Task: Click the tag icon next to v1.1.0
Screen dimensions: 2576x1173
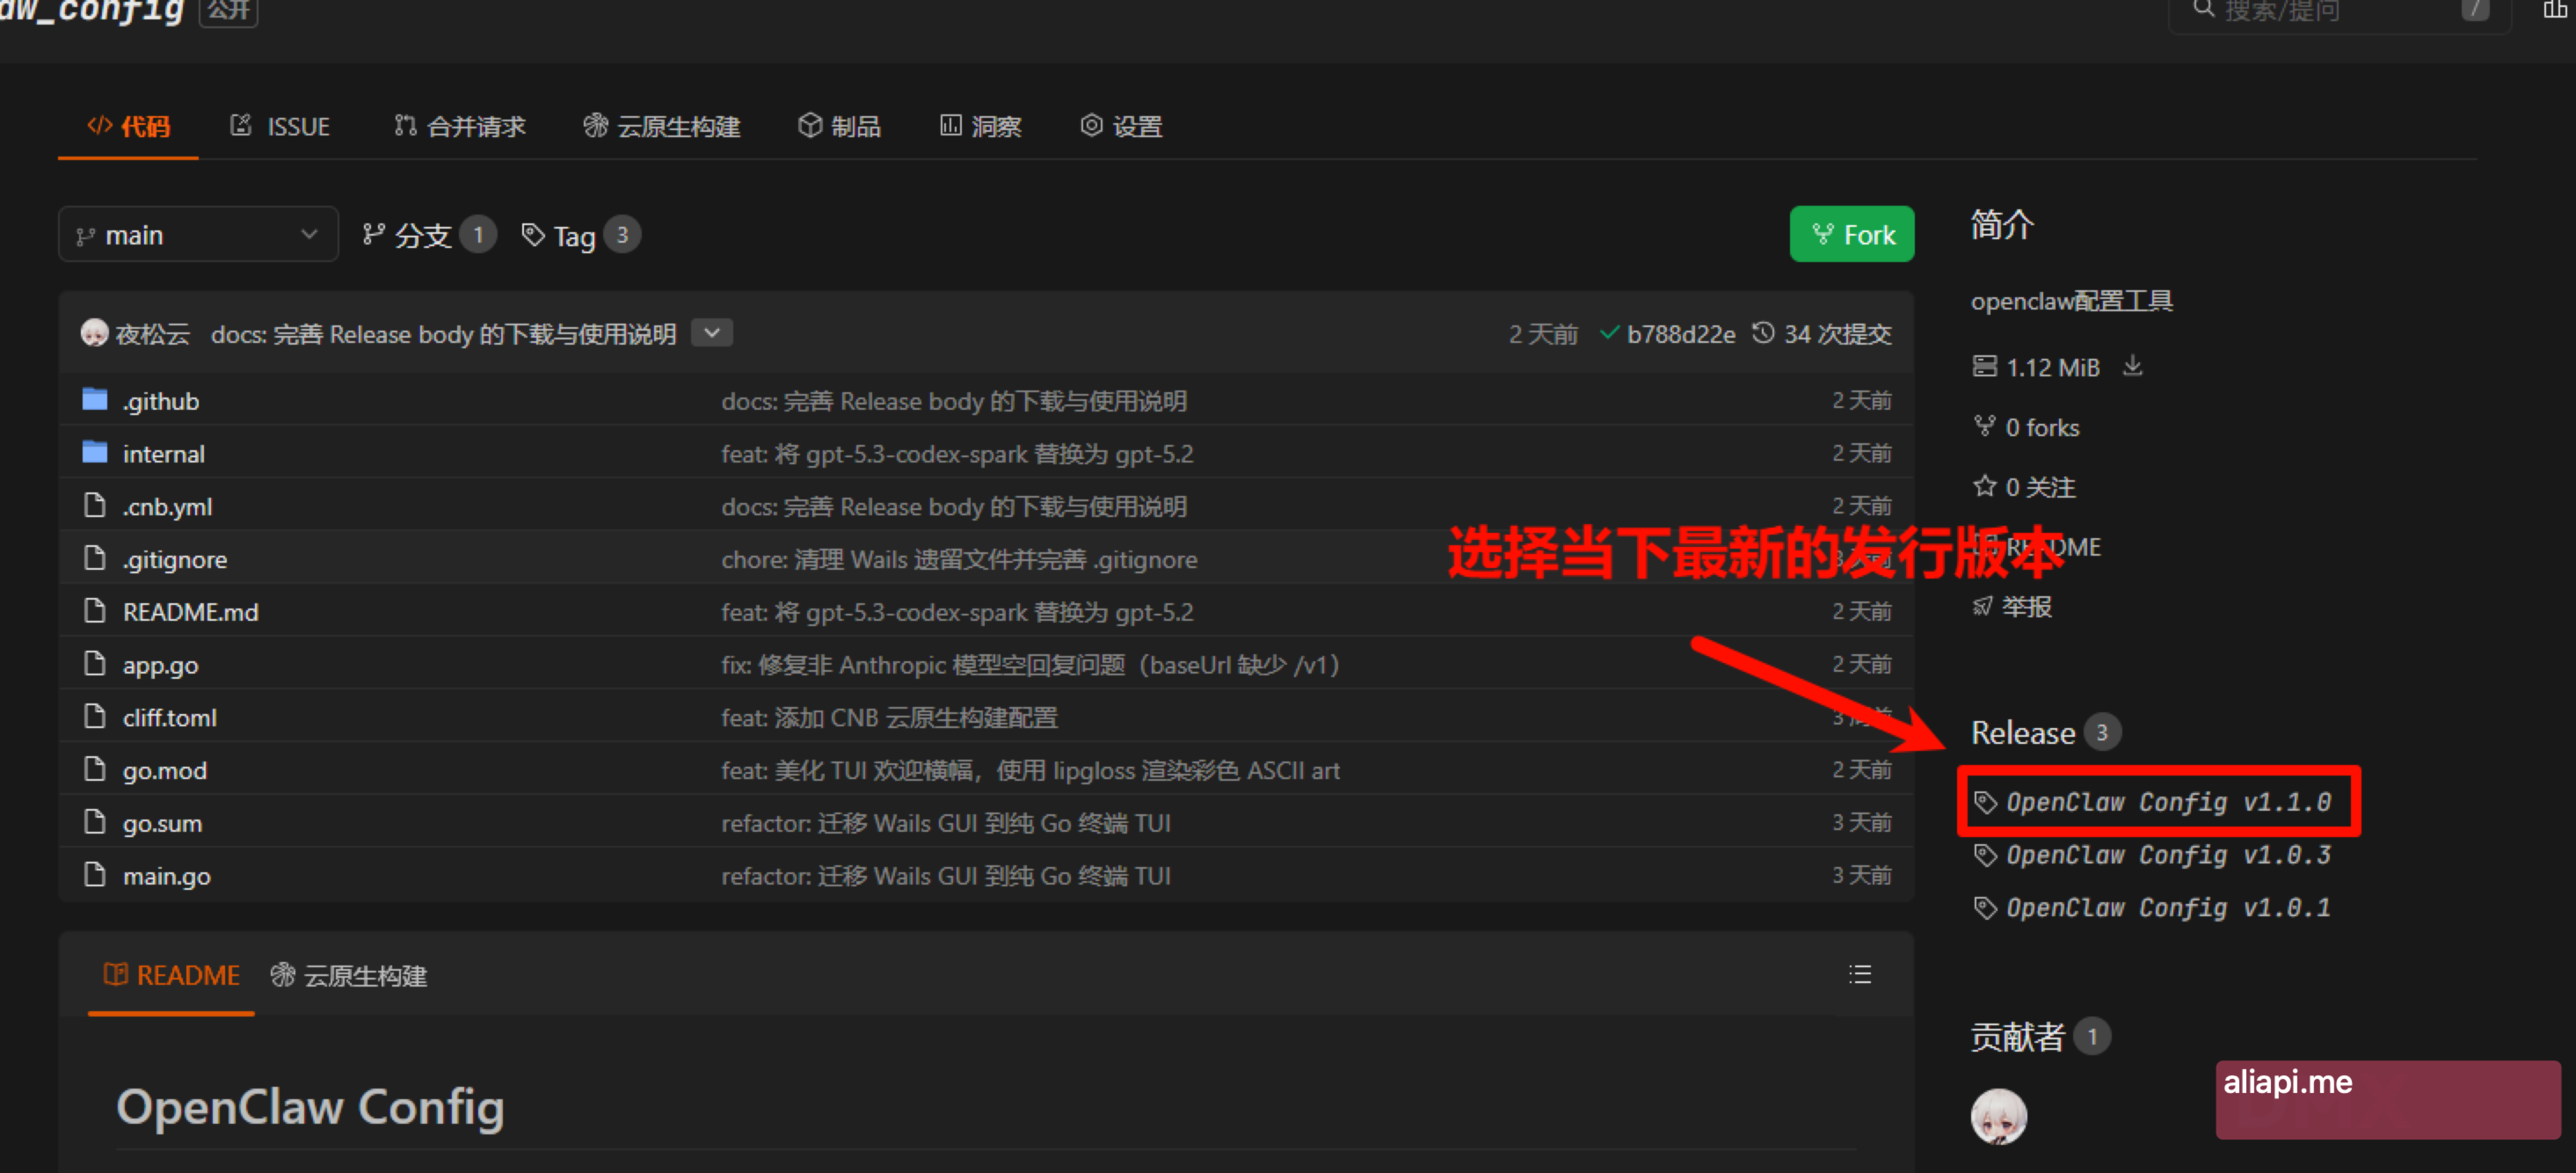Action: [1985, 802]
